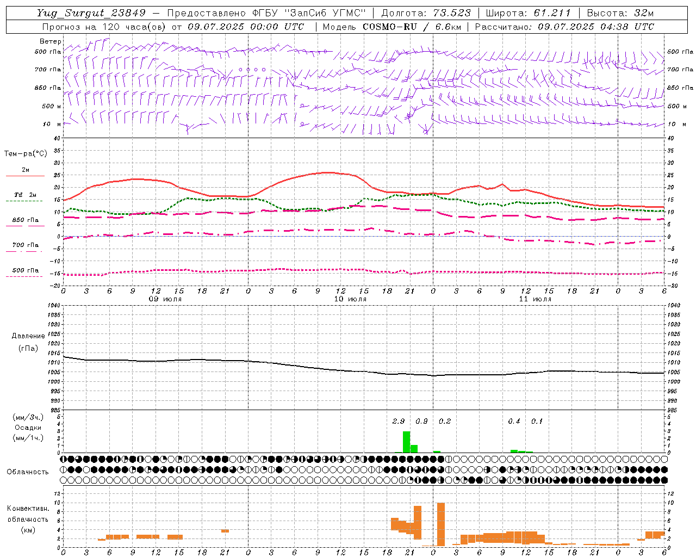696x557 pixels.
Task: Select the Тем-ра(°C) axis label
Action: [26, 154]
